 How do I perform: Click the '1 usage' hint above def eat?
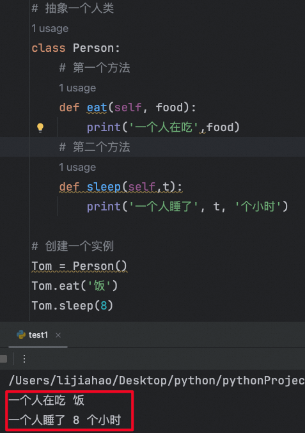pyautogui.click(x=77, y=88)
